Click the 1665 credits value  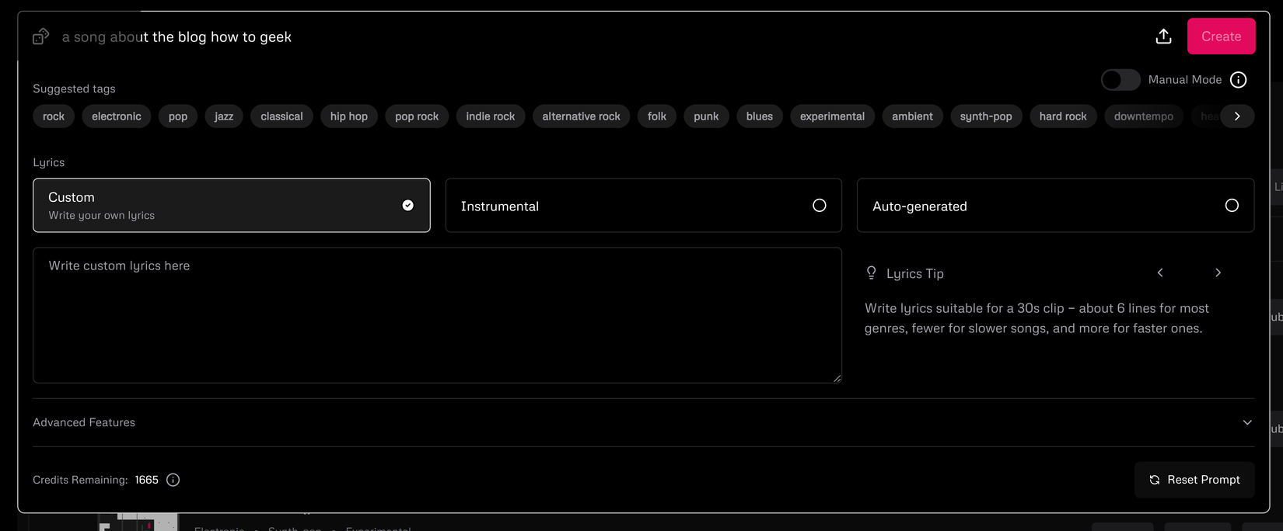coord(146,480)
